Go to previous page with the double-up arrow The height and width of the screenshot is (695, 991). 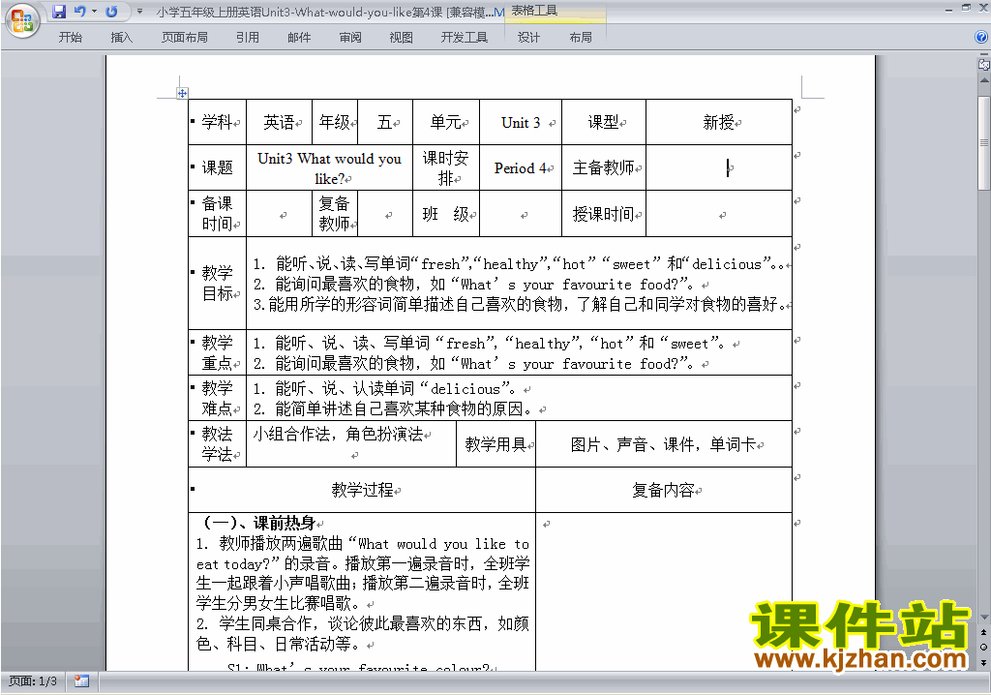(x=984, y=632)
